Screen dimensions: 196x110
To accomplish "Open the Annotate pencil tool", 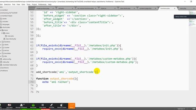I will pos(51,105).
